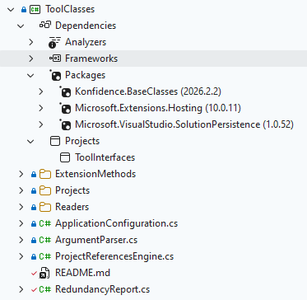
Task: Click the C# icon of ArgumentParser.cs
Action: pos(44,240)
